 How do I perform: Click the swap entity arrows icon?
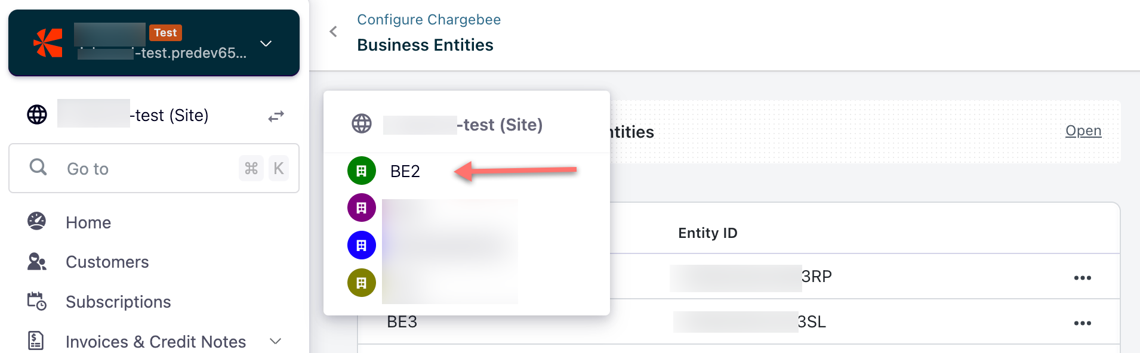(276, 116)
